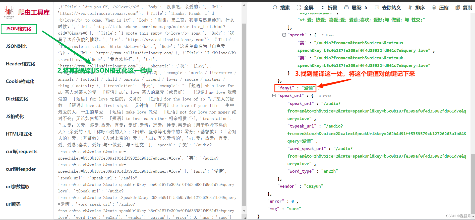Click the "succ" value
This screenshot has height=220, width=475.
[294, 209]
